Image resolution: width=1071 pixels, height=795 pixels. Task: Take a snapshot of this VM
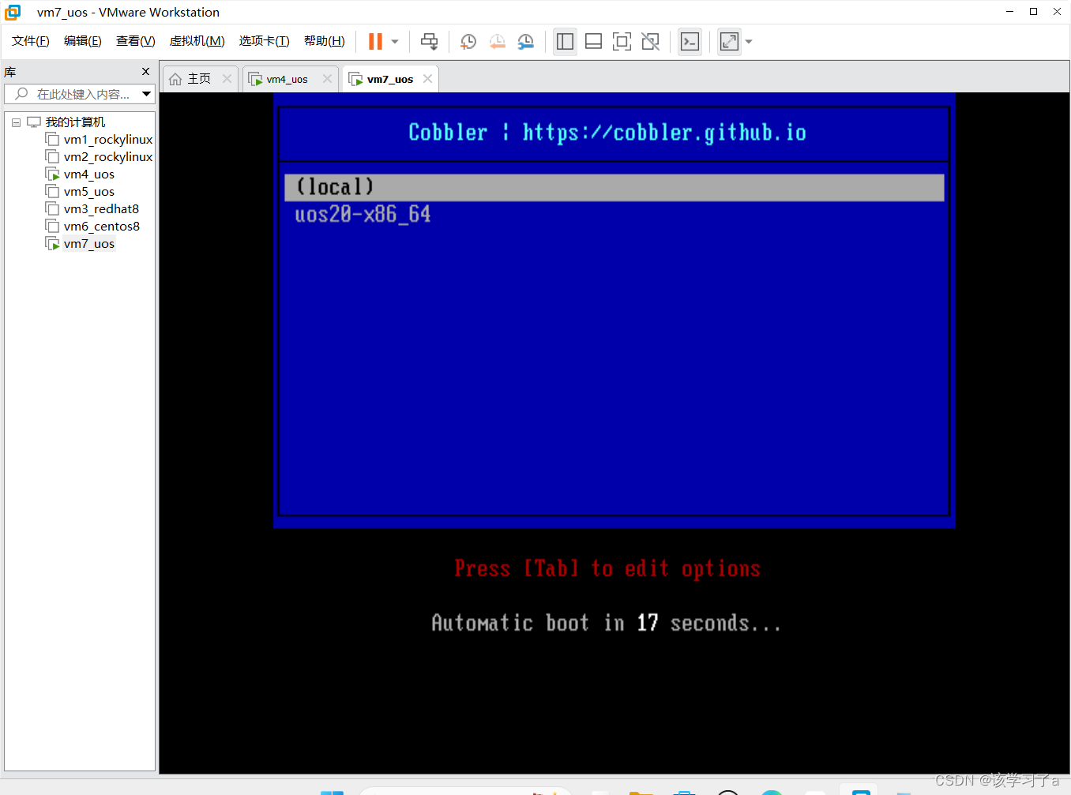point(468,42)
